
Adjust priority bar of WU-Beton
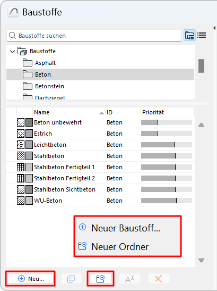pos(167,201)
